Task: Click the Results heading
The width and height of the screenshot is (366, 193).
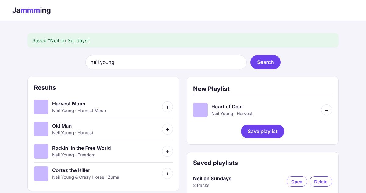Action: coord(45,88)
